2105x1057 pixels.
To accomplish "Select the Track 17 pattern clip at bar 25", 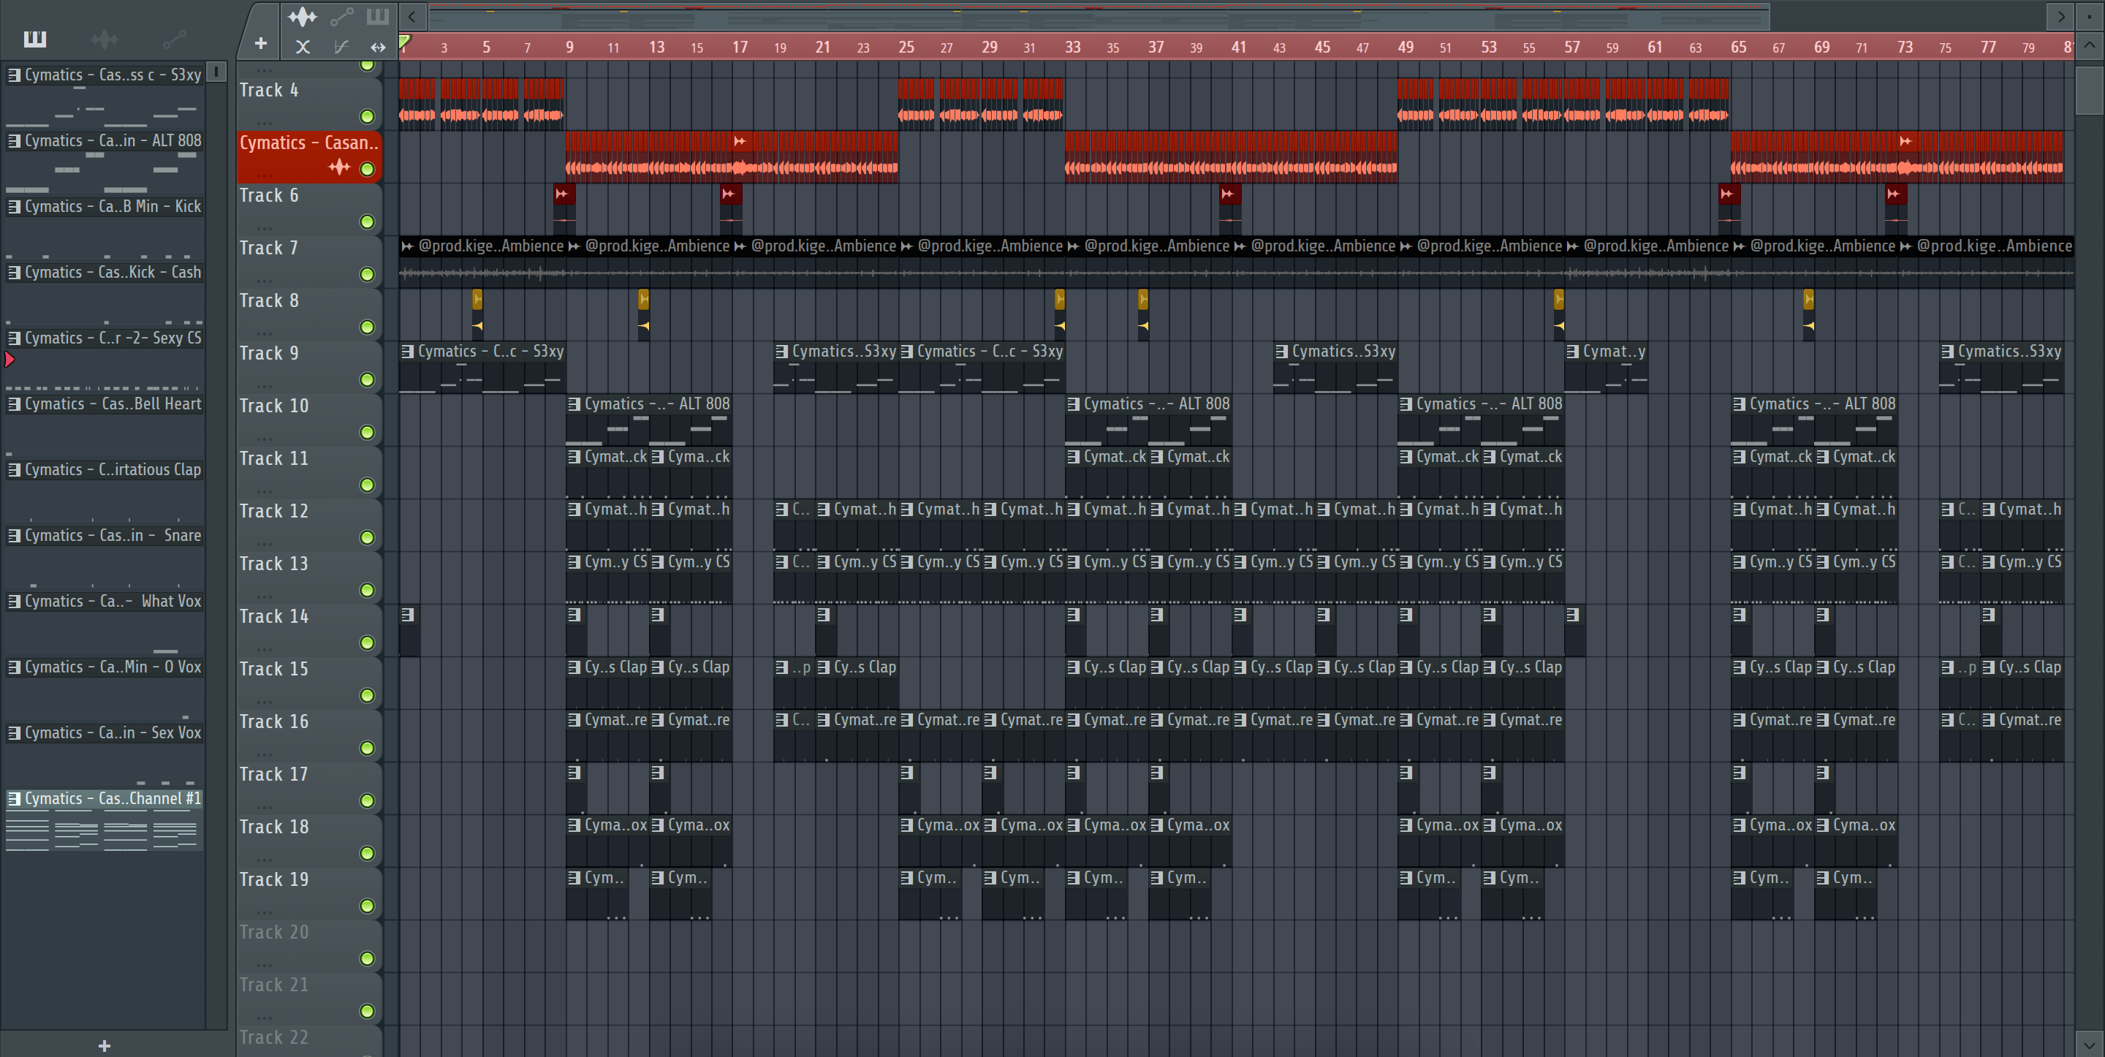I will 908,788.
